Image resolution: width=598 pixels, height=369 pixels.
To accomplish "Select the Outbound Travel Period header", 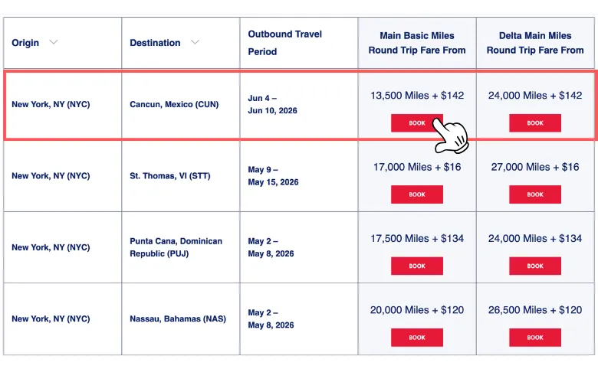I will (284, 43).
